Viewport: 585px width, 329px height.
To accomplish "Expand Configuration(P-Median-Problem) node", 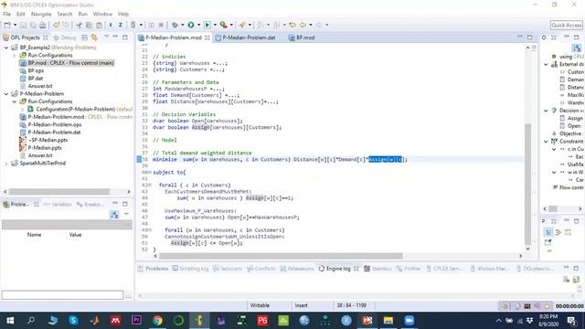I will point(22,110).
